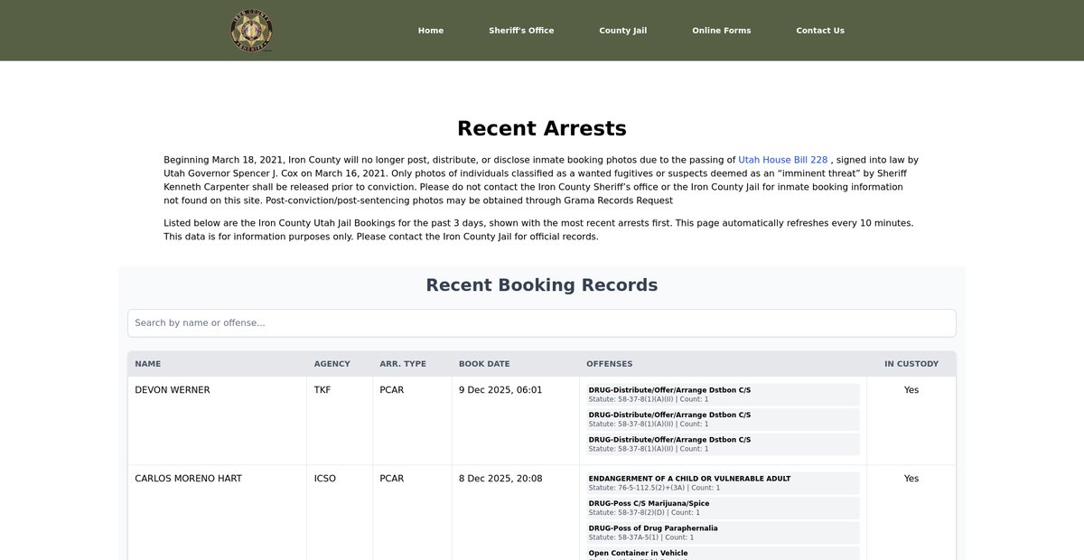
Task: Click PCAR in Carlos Moreno Hart's row
Action: click(x=392, y=479)
